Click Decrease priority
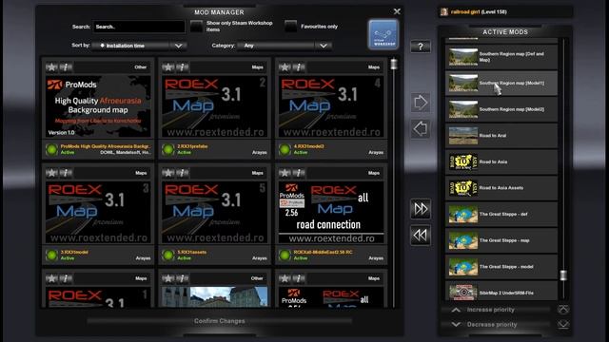This screenshot has width=609, height=342. 496,325
